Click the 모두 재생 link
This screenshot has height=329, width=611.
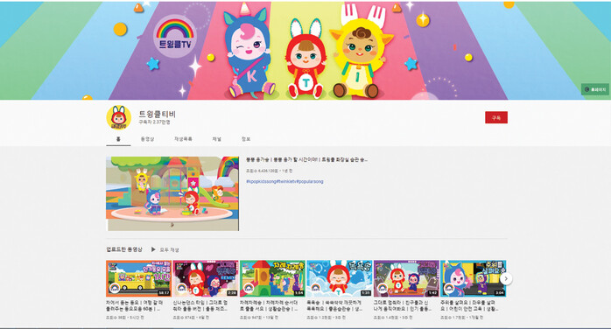[169, 249]
